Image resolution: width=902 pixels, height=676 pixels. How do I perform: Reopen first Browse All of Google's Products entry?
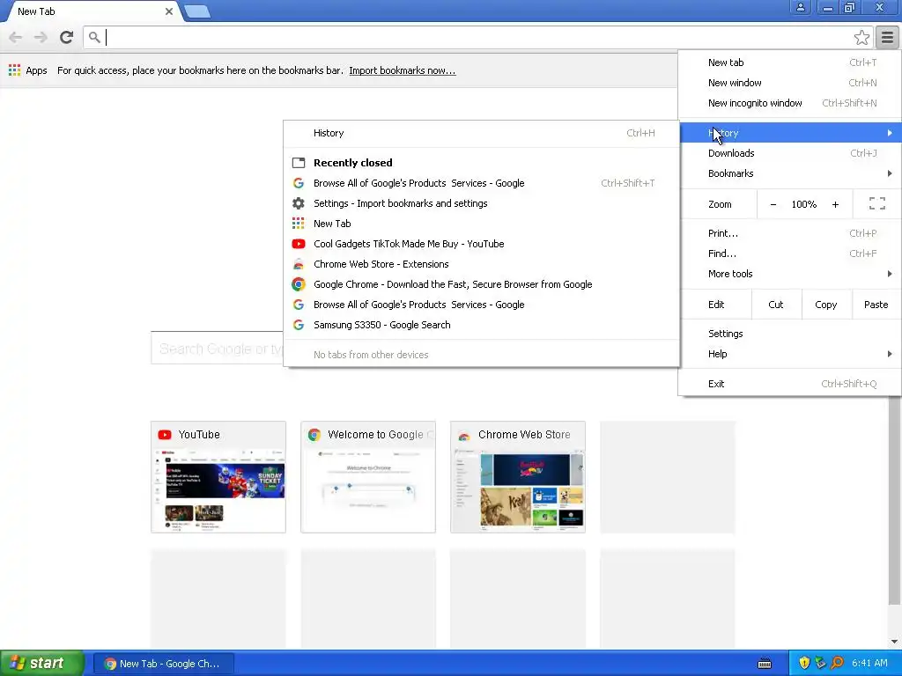482,183
